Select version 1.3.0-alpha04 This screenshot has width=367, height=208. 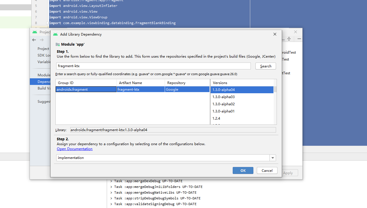[x=242, y=90]
